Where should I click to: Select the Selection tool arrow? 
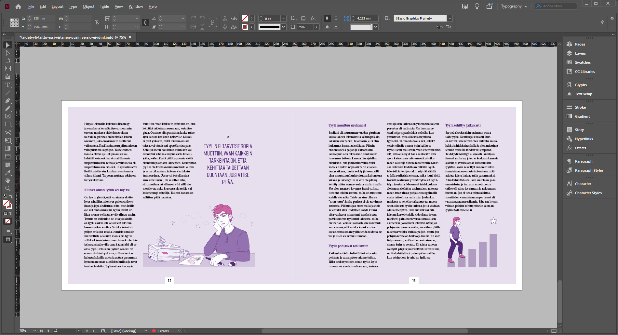8,45
